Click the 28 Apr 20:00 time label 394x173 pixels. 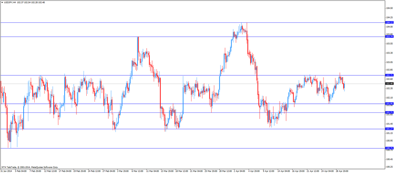pyautogui.click(x=341, y=171)
